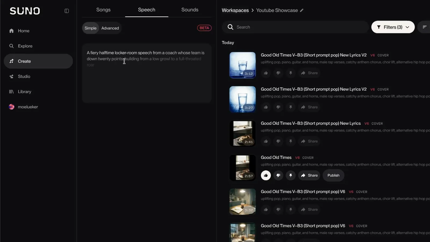This screenshot has height=242, width=430.
Task: Select the 3:32 song thumbnail
Action: (x=242, y=202)
